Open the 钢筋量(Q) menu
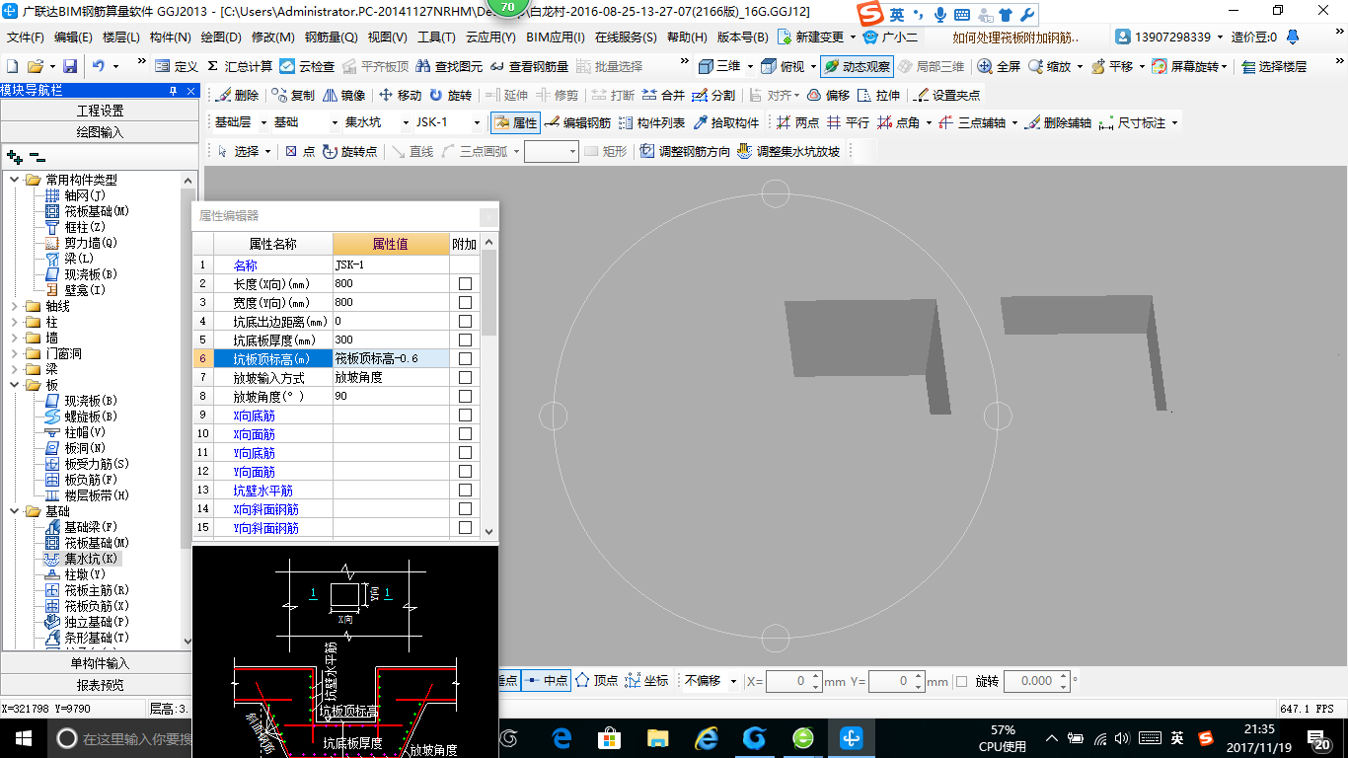This screenshot has width=1348, height=758. (331, 38)
